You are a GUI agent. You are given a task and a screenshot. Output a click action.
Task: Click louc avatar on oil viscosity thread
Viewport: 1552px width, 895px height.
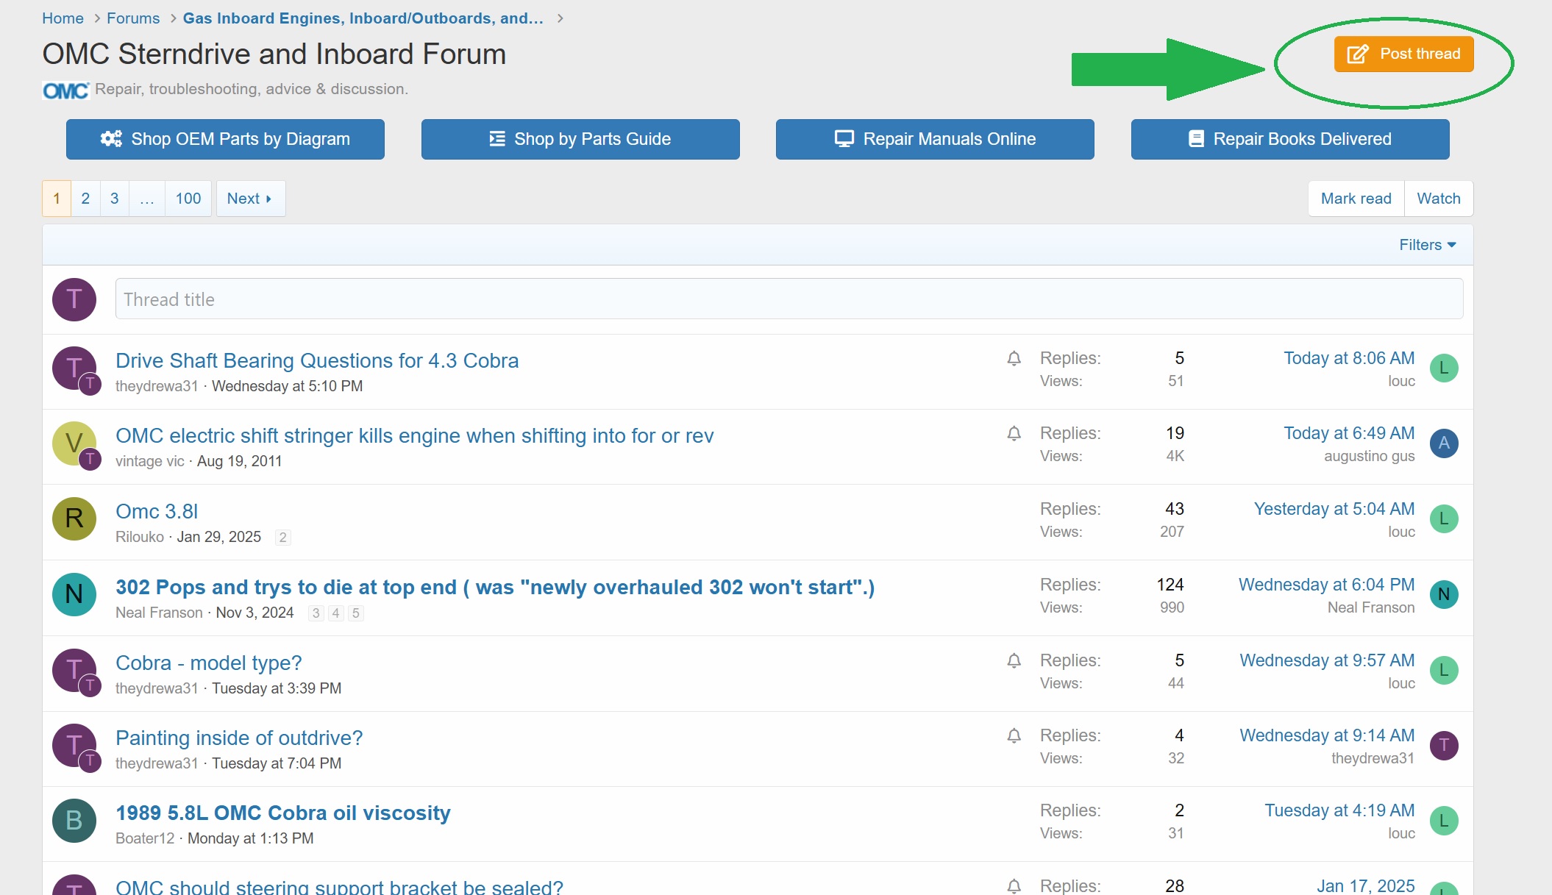pos(1444,821)
